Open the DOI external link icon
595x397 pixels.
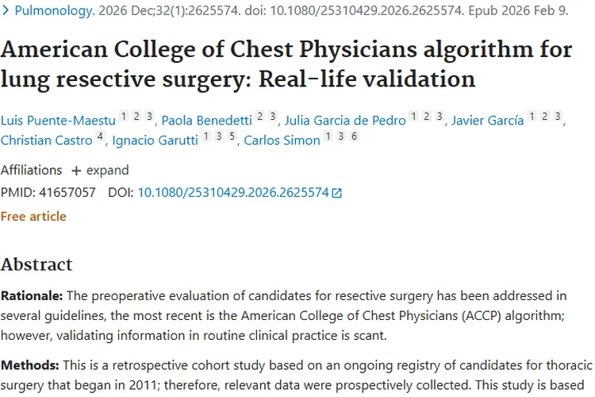(x=337, y=193)
